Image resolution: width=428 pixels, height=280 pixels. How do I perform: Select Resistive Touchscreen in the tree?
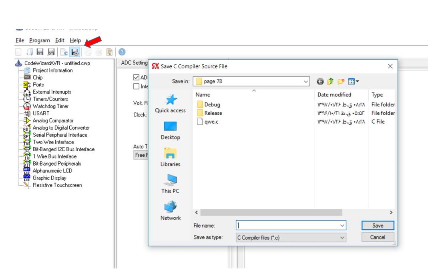pyautogui.click(x=57, y=185)
